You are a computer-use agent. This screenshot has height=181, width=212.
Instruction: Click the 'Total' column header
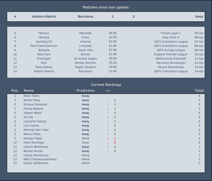coord(199,90)
